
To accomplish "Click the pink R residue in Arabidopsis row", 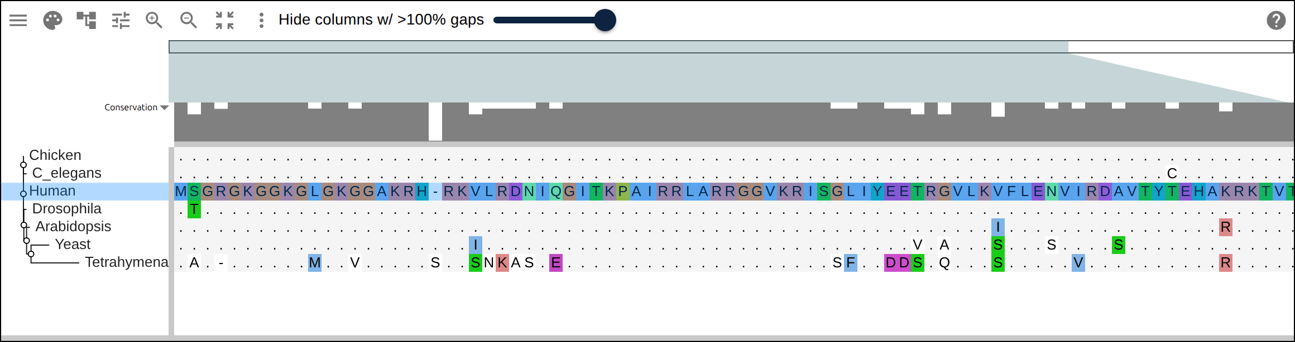I will coord(1226,227).
